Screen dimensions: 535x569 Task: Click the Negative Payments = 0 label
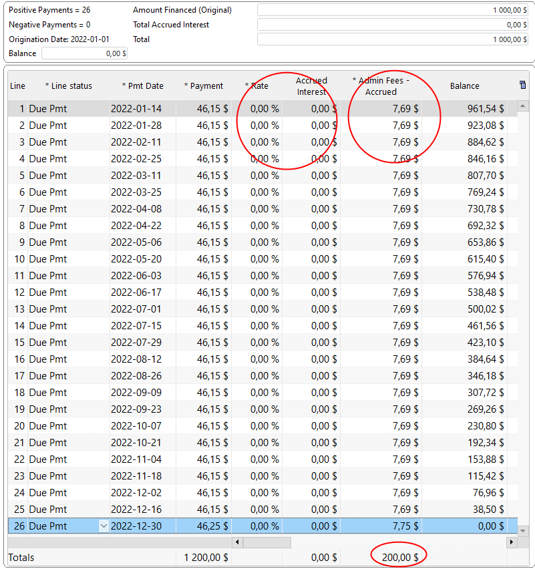tap(49, 25)
